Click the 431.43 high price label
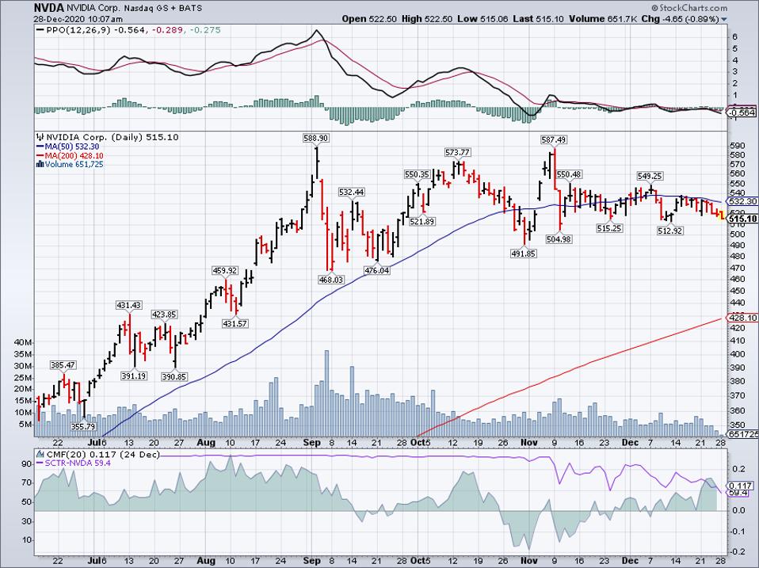The image size is (759, 568). pyautogui.click(x=129, y=305)
